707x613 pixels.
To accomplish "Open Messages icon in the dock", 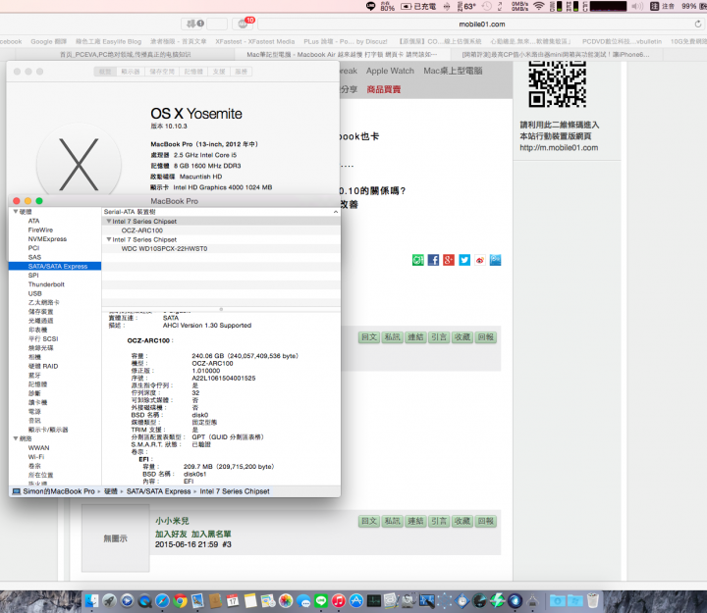I will (303, 600).
